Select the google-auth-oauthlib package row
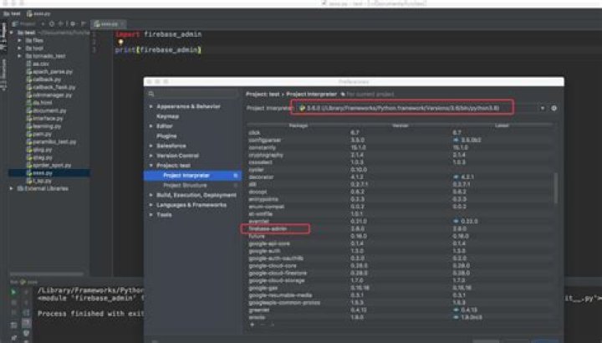This screenshot has height=343, width=602. point(400,259)
